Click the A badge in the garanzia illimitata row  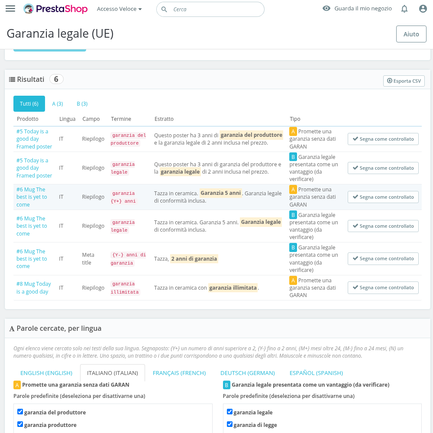pyautogui.click(x=293, y=280)
